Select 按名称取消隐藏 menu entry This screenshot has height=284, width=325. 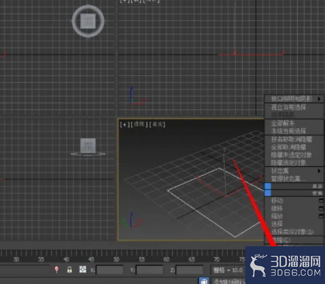tap(291, 139)
